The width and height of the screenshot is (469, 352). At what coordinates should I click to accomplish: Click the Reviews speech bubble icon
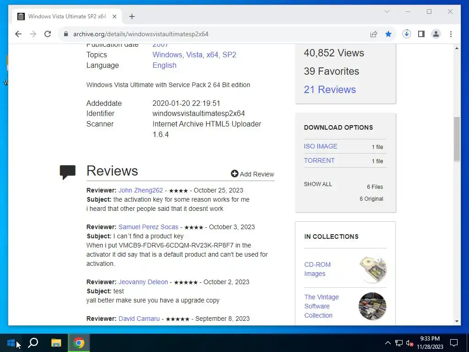click(x=68, y=172)
